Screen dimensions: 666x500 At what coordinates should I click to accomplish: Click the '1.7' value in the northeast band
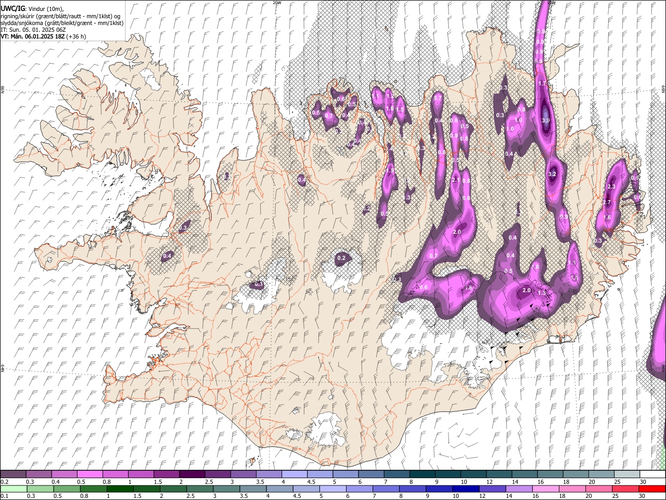coord(542,83)
